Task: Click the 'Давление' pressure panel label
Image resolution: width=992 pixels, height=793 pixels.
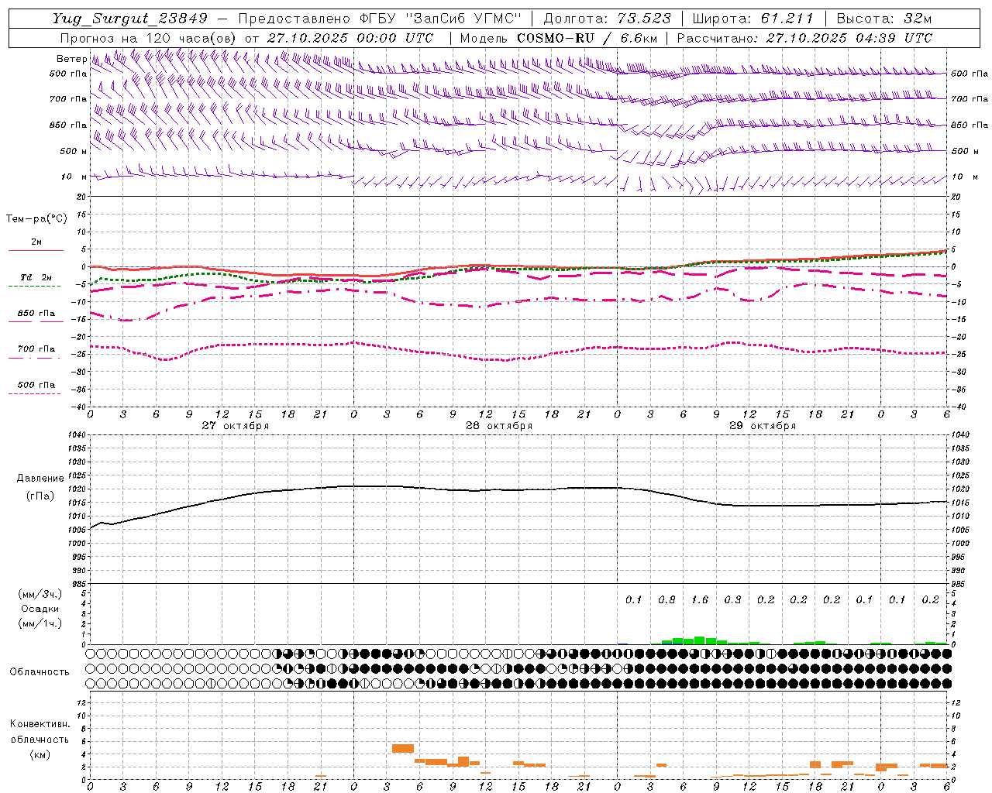Action: click(39, 479)
